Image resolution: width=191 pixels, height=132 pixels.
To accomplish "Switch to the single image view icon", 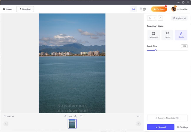I will coord(133,9).
